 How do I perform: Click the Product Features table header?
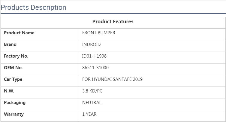click(113, 21)
